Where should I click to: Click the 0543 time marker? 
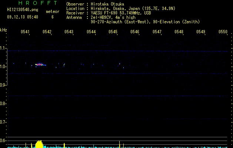pyautogui.click(x=69, y=32)
